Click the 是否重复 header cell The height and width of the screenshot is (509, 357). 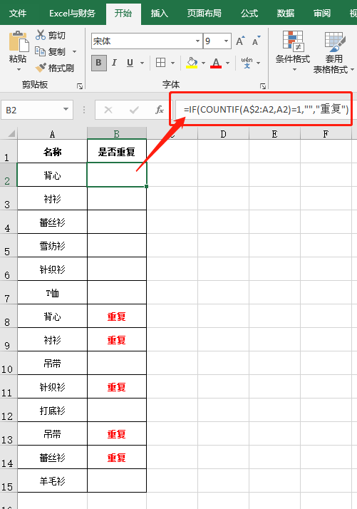(x=117, y=152)
